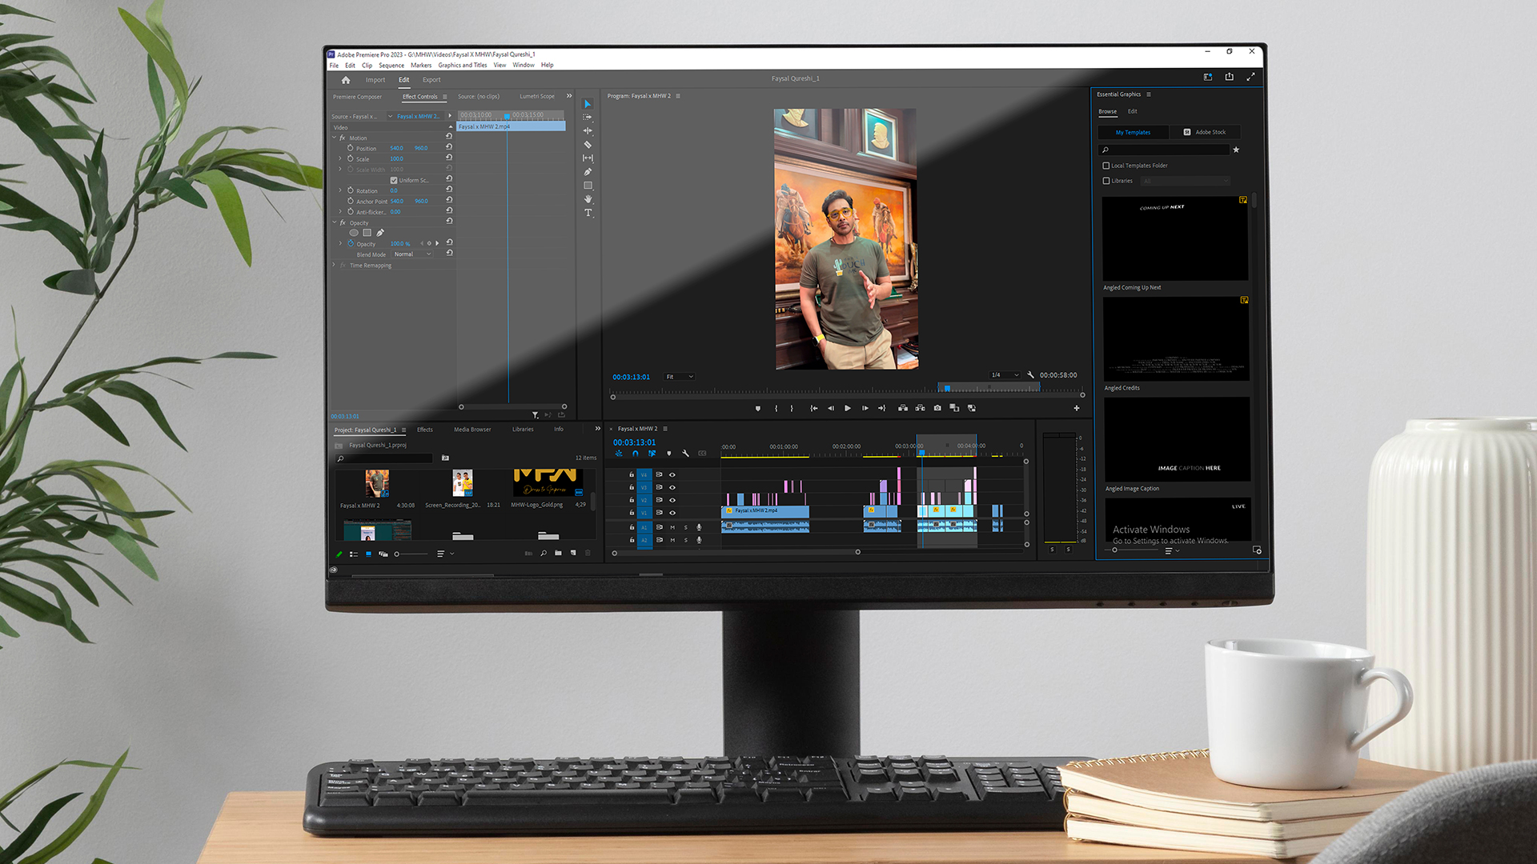Hide the V2 track with eye icon
This screenshot has width=1537, height=864.
(x=672, y=500)
